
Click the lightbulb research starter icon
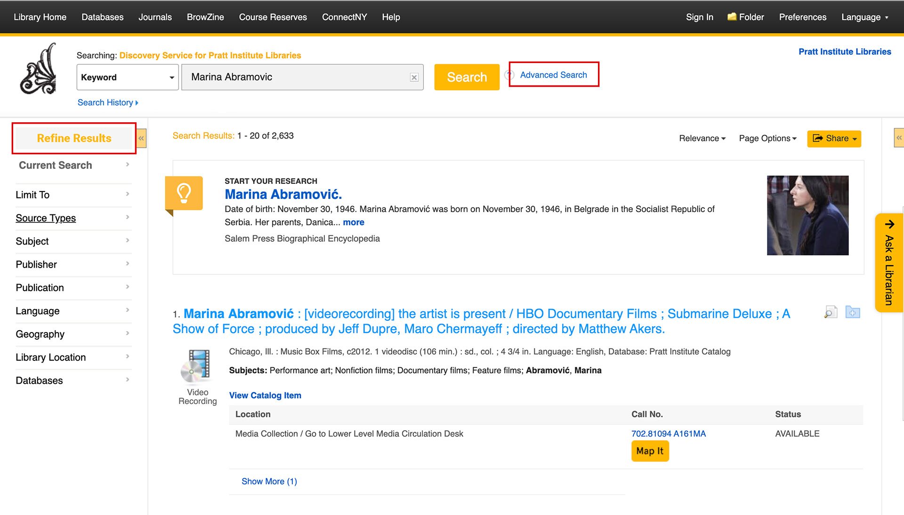pos(184,194)
